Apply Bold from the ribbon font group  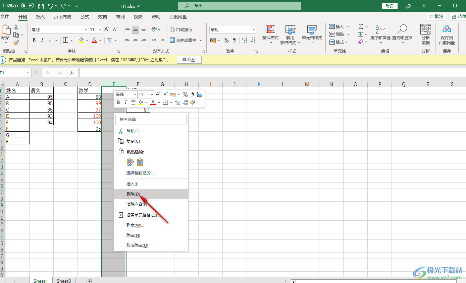(34, 40)
